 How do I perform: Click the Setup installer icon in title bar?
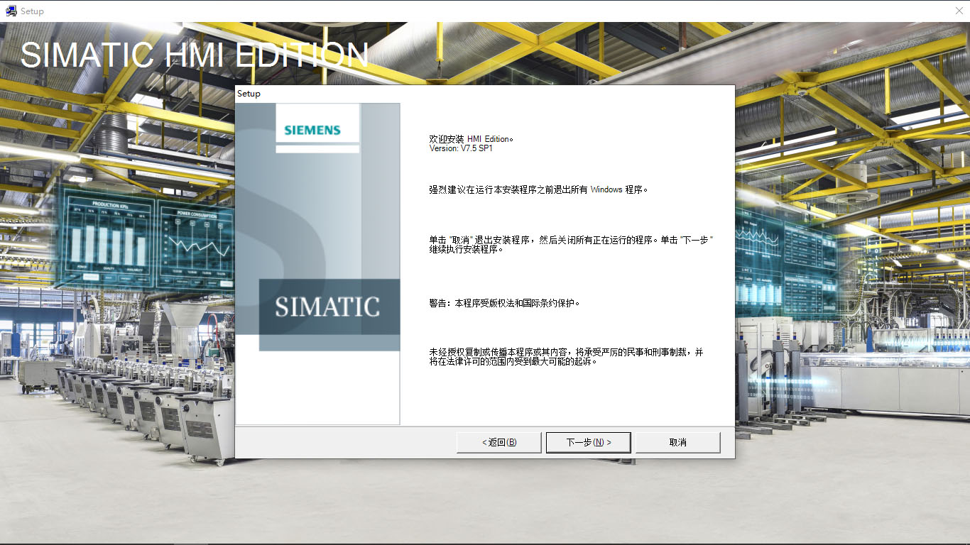click(x=11, y=11)
